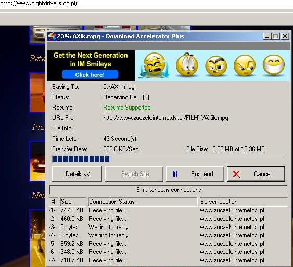
Task: Click the surprised wide-eyed smiley
Action: [x=186, y=64]
